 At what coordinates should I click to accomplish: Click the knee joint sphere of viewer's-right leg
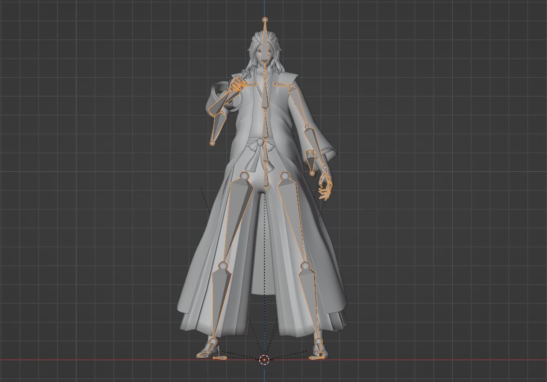pos(305,265)
